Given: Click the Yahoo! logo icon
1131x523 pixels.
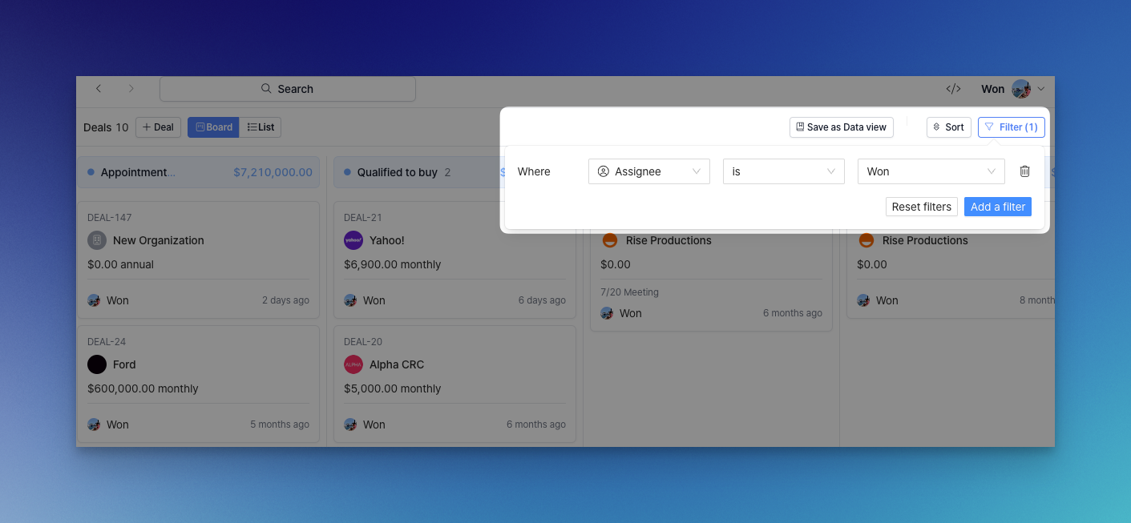Looking at the screenshot, I should [x=353, y=240].
